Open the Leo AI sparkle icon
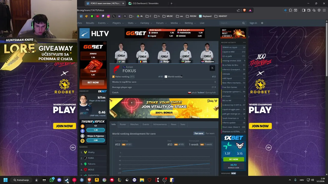The width and height of the screenshot is (328, 184). pos(314,10)
